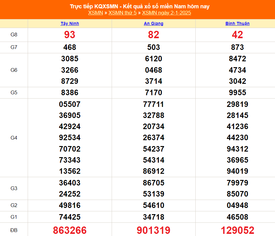The height and width of the screenshot is (236, 275).
Task: Open the 'XSMN thứ 5' breadcrumb link
Action: pos(122,13)
